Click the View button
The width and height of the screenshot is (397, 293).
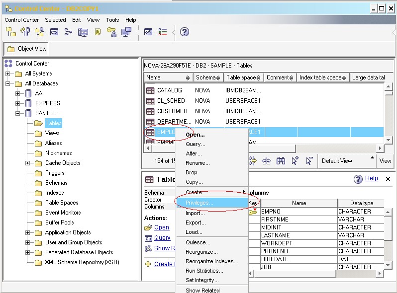pos(385,161)
